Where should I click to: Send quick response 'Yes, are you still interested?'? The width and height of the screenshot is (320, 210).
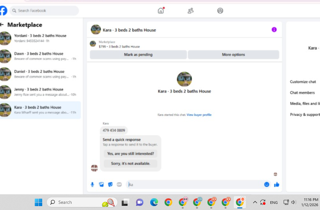[130, 153]
